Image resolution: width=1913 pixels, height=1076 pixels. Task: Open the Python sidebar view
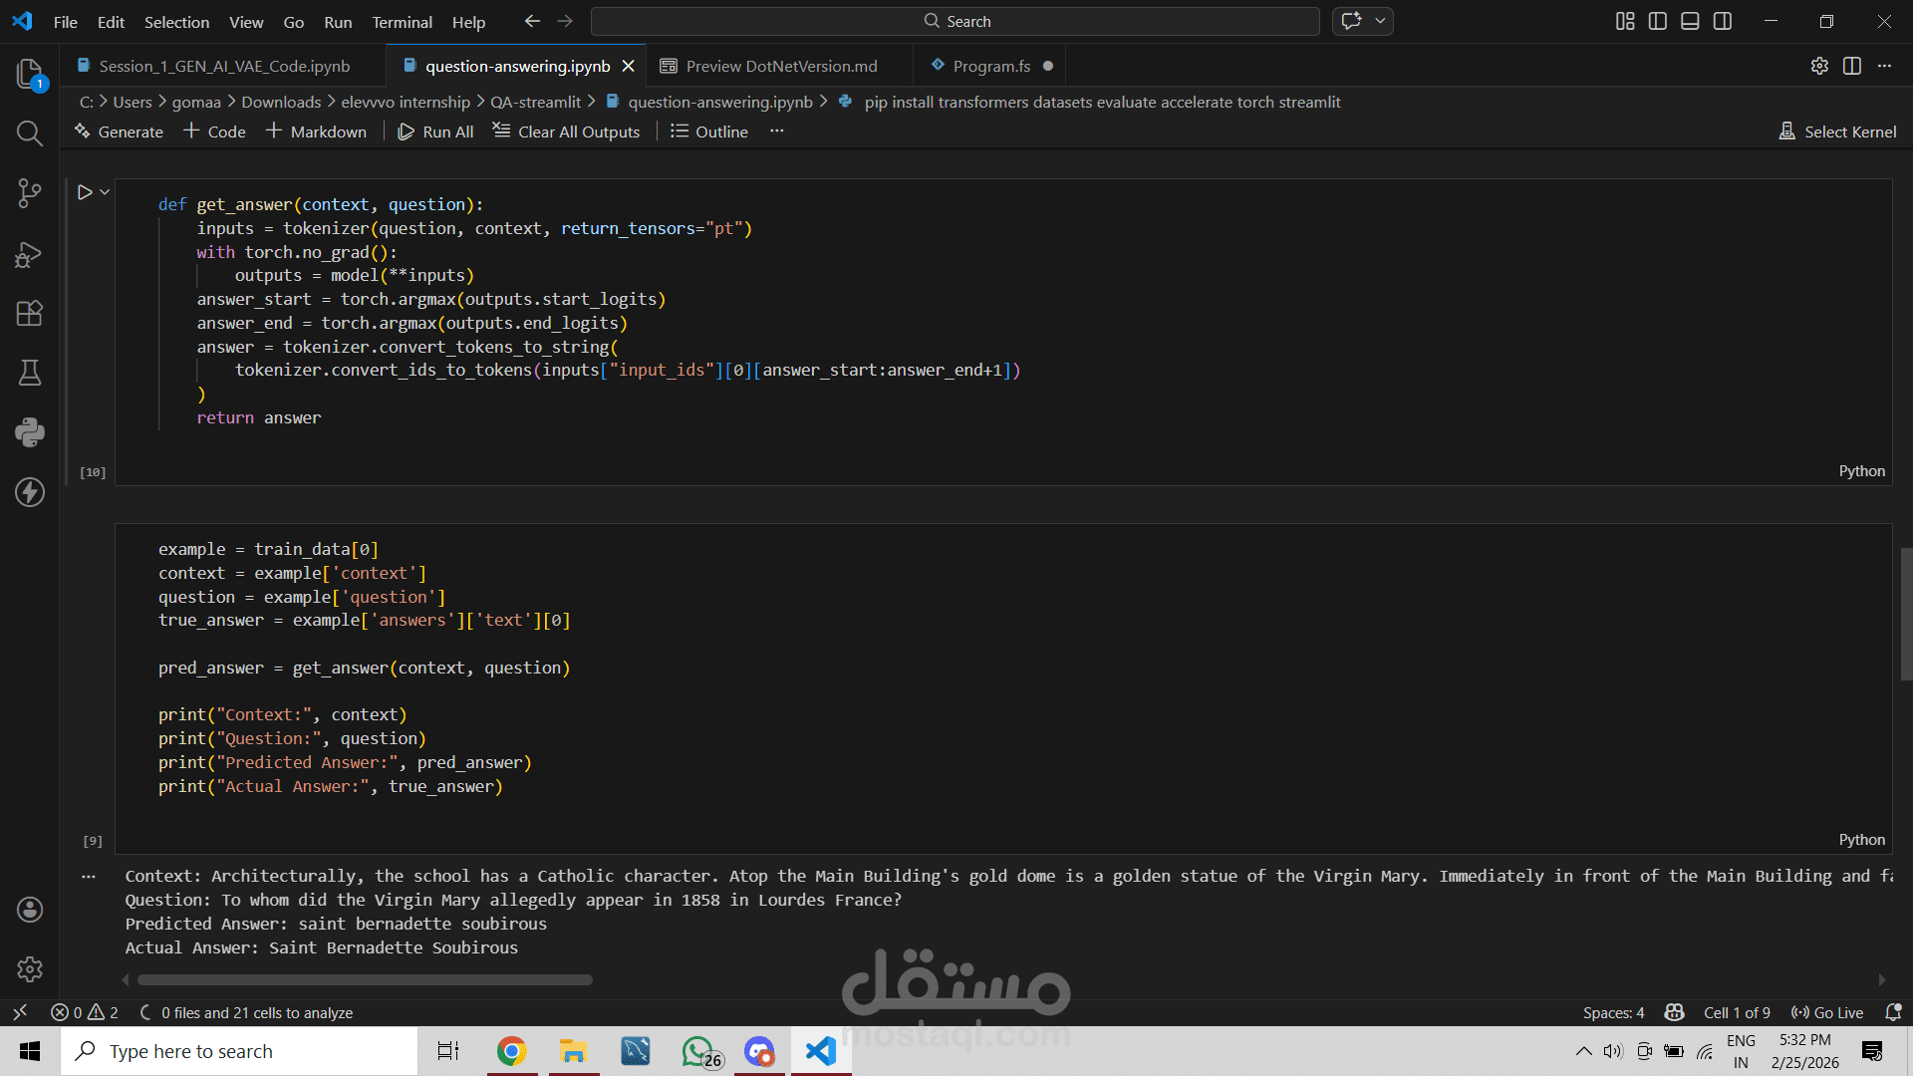(30, 431)
